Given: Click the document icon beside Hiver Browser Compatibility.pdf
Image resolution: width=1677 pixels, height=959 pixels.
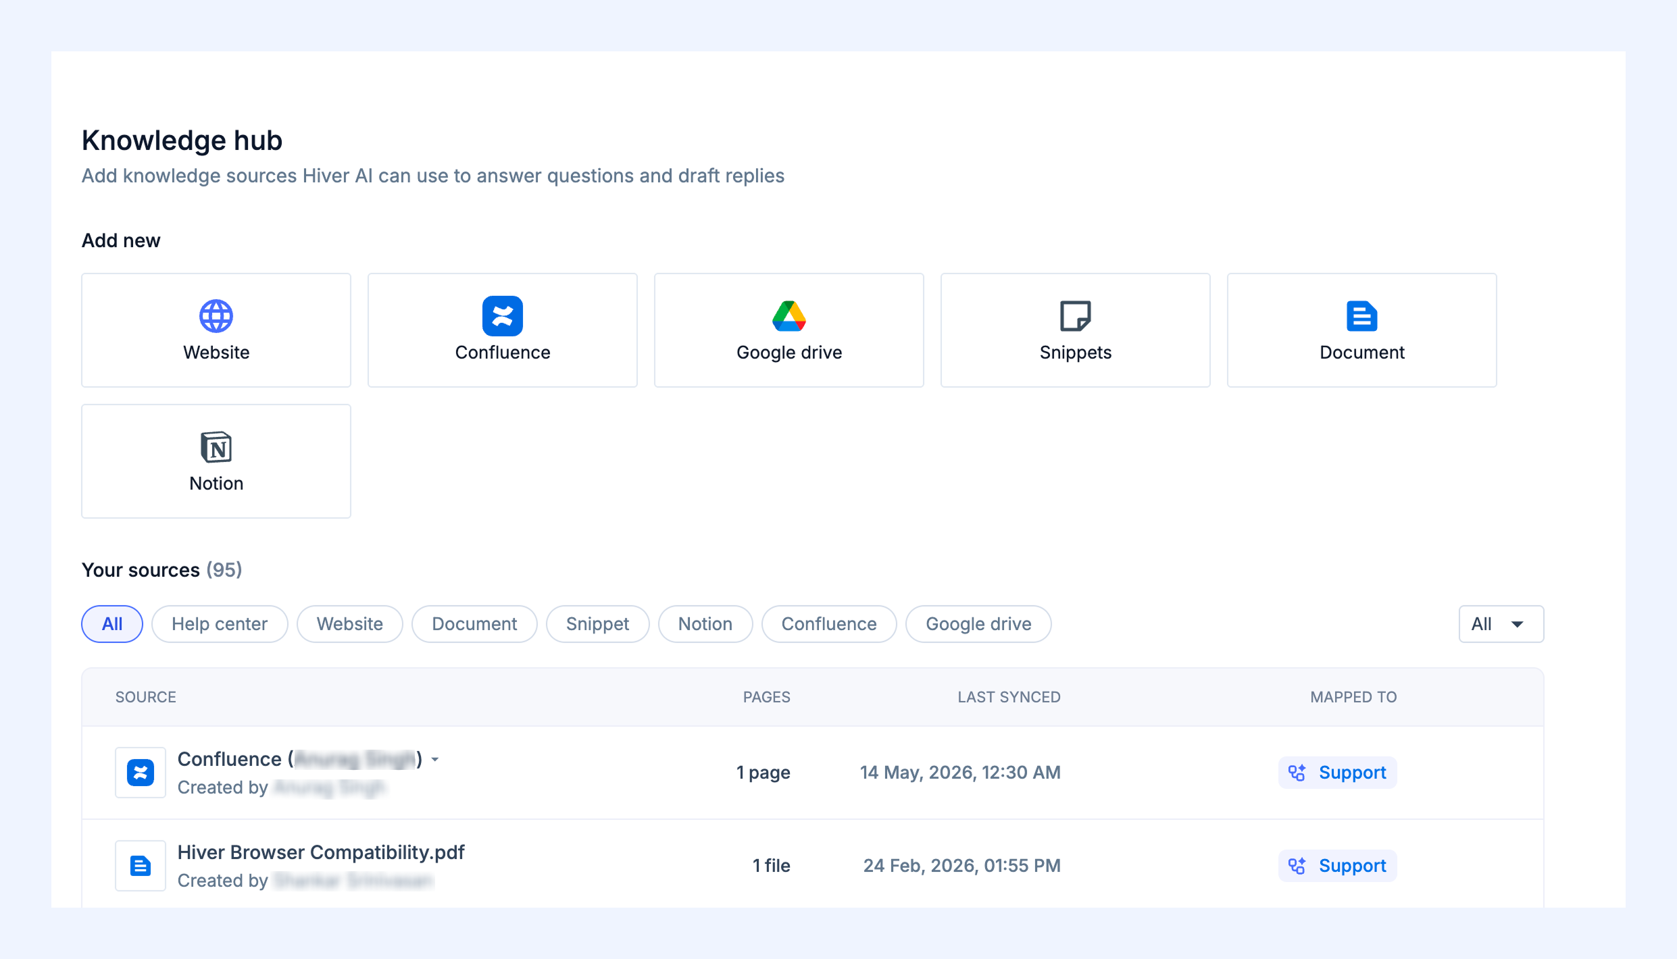Looking at the screenshot, I should click(141, 866).
